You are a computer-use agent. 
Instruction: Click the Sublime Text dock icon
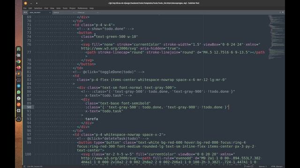[19, 74]
